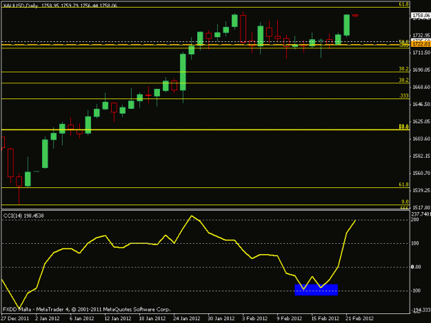Click the 1668.60 price axis value
The image size is (431, 323).
coord(421,87)
